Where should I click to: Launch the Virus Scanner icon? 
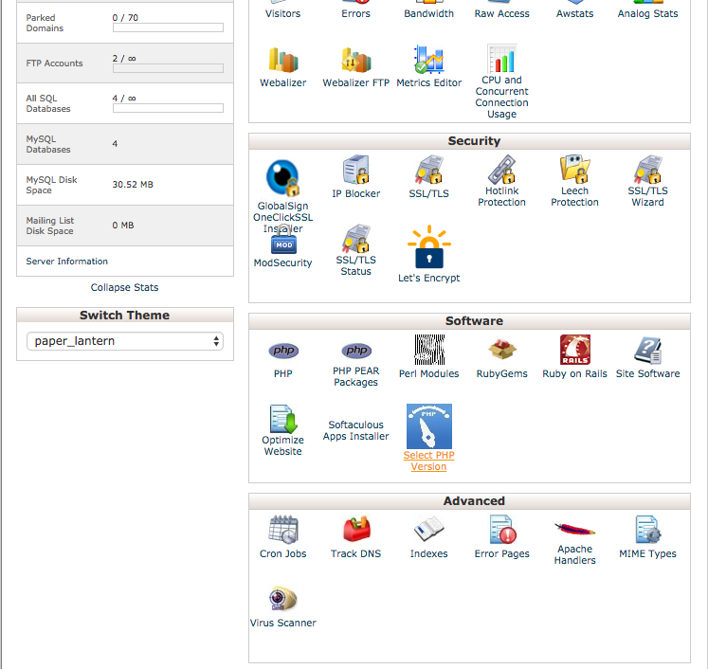point(283,599)
